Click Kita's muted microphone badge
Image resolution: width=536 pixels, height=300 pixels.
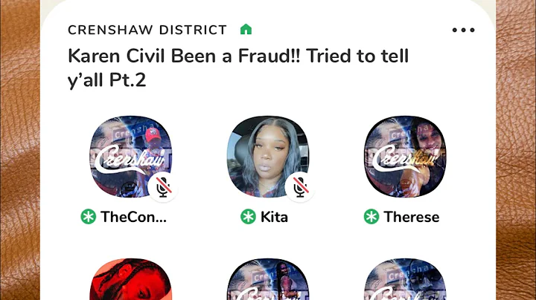300,187
